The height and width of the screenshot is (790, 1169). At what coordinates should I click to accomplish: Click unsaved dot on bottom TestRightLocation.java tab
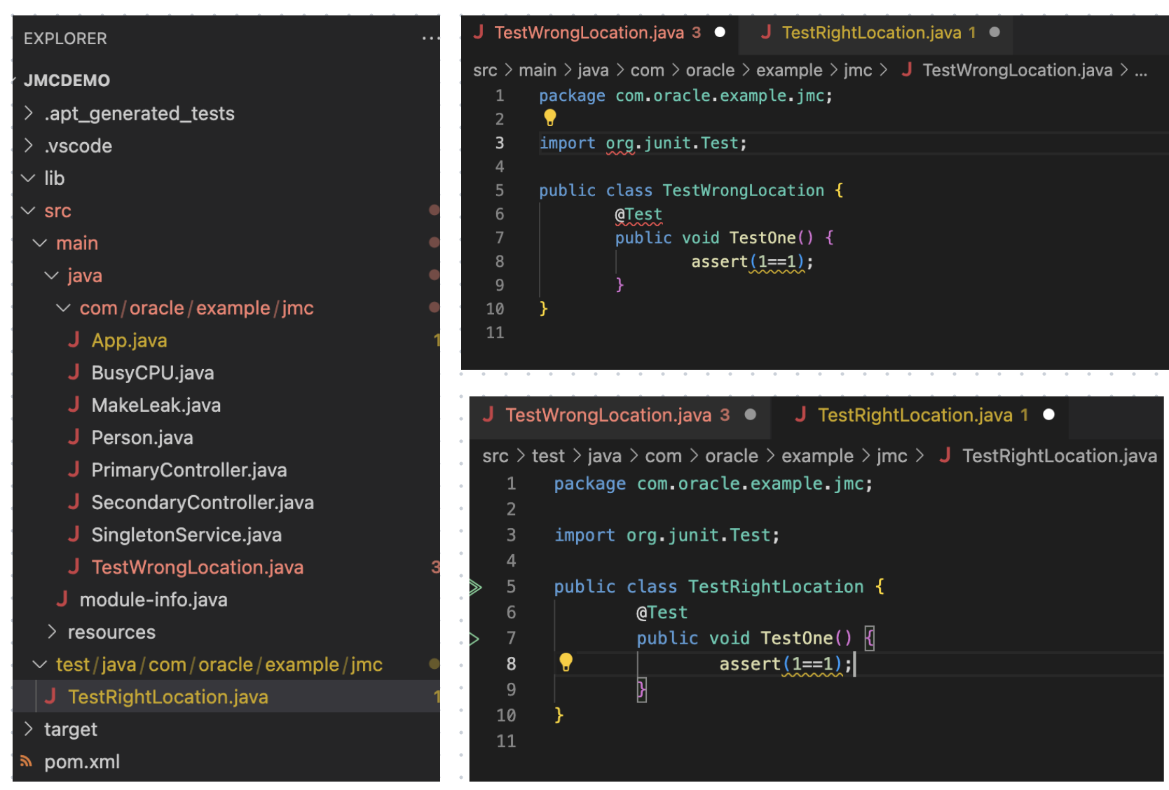pos(1048,415)
